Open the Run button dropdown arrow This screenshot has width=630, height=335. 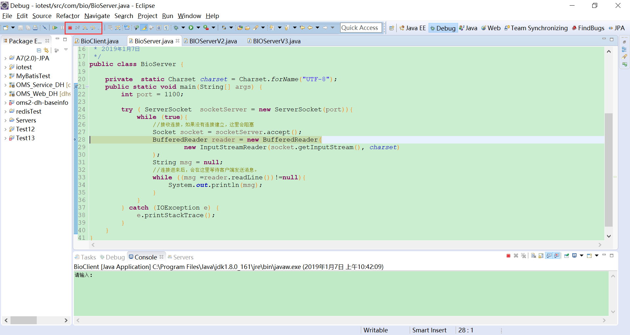click(198, 28)
